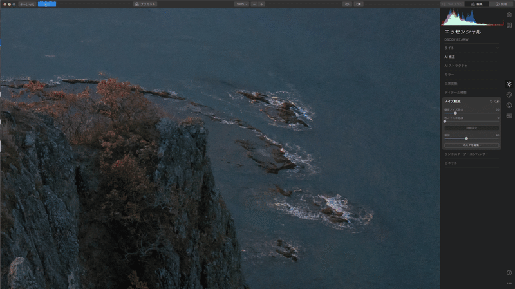Select the Creative palette icon
This screenshot has width=515, height=289.
click(509, 95)
